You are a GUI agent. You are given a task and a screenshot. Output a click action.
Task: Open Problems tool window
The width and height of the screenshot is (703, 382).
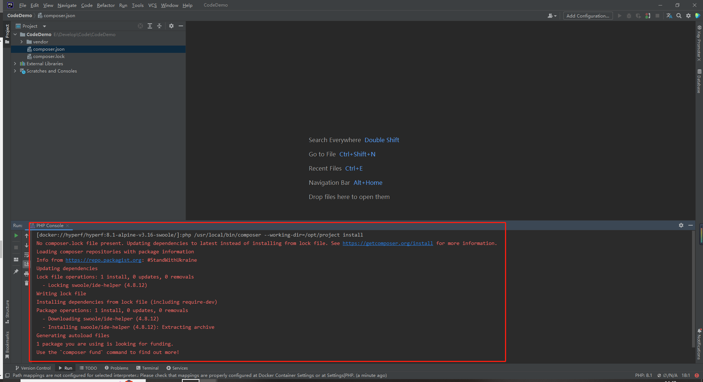(x=116, y=368)
